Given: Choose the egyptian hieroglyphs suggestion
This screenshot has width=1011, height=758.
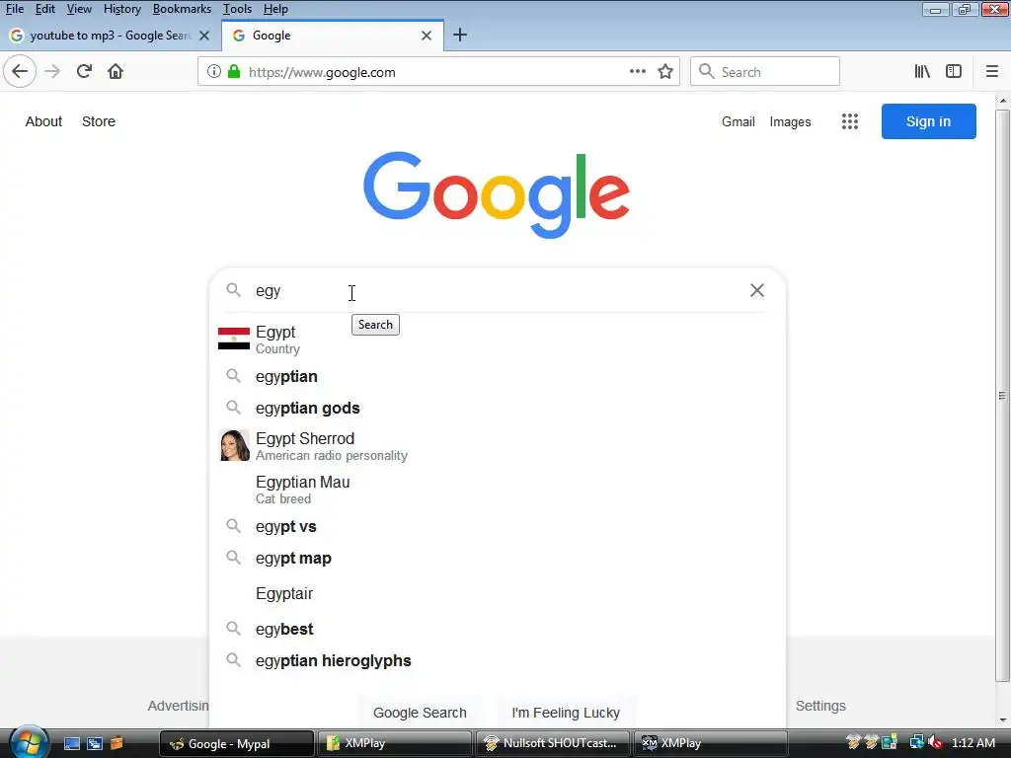Looking at the screenshot, I should point(498,660).
